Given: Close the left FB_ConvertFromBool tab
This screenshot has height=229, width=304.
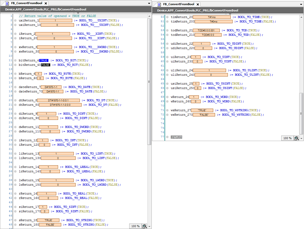Looking at the screenshot, I should point(46,3).
